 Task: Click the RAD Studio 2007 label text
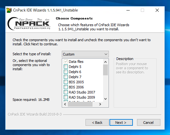click(x=82, y=92)
